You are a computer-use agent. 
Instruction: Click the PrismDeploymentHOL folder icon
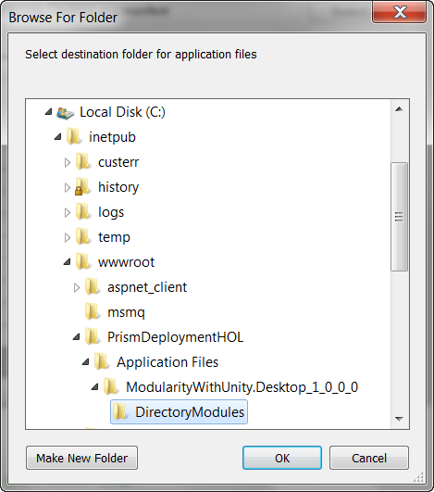coord(93,337)
